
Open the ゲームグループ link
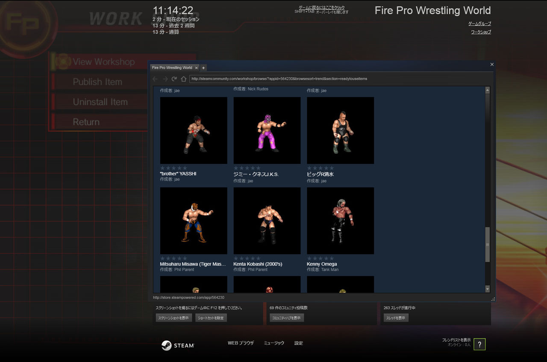(479, 24)
